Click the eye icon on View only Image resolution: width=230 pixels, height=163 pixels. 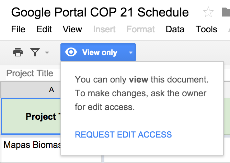(71, 52)
